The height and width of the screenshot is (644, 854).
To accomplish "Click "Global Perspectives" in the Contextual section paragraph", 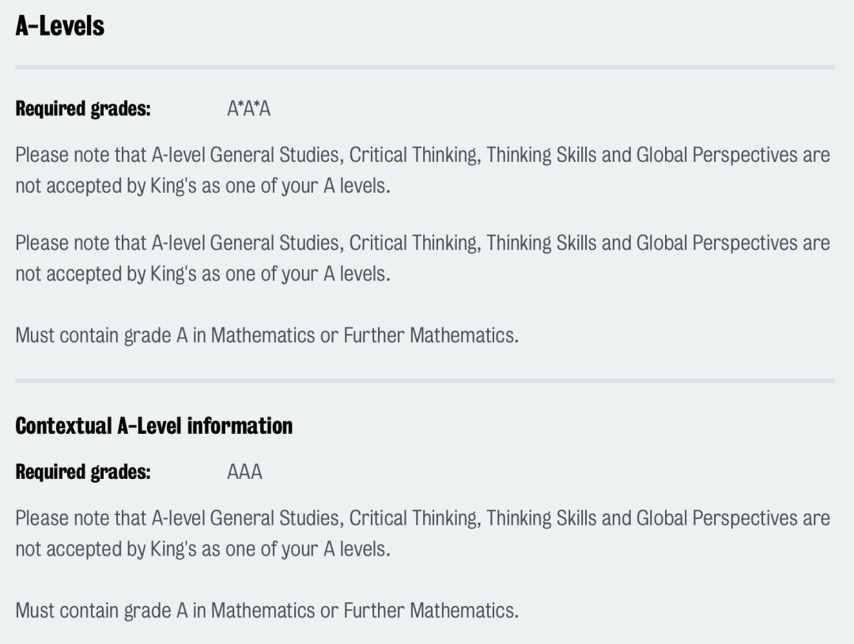I will pos(716,518).
